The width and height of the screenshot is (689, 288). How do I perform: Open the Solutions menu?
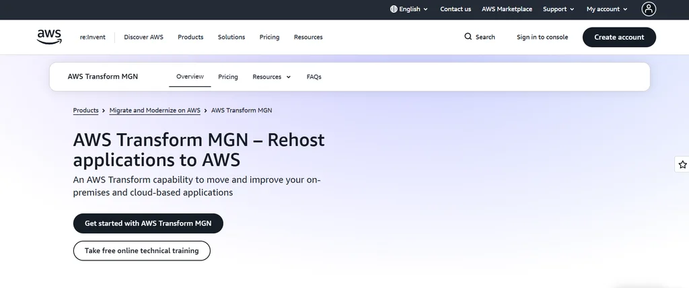click(231, 38)
